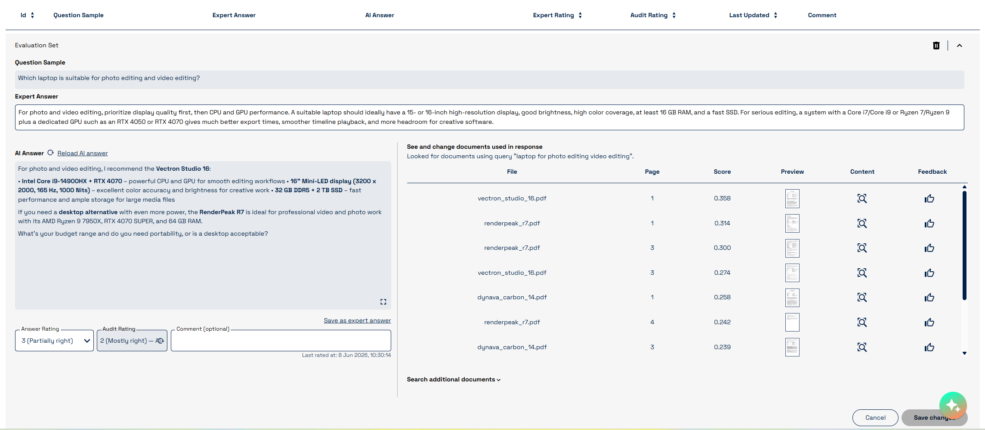Click the AI Answer column header
This screenshot has width=985, height=430.
coord(380,15)
